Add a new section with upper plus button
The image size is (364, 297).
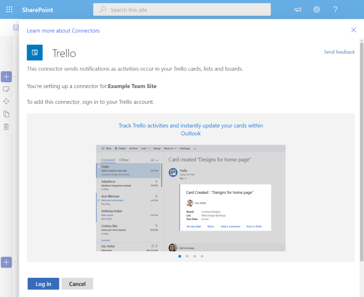click(6, 77)
